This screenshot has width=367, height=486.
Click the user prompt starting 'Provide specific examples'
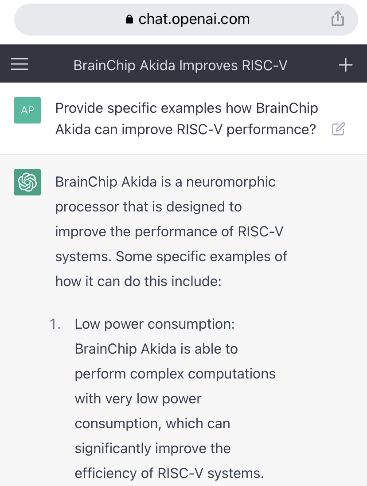(187, 108)
